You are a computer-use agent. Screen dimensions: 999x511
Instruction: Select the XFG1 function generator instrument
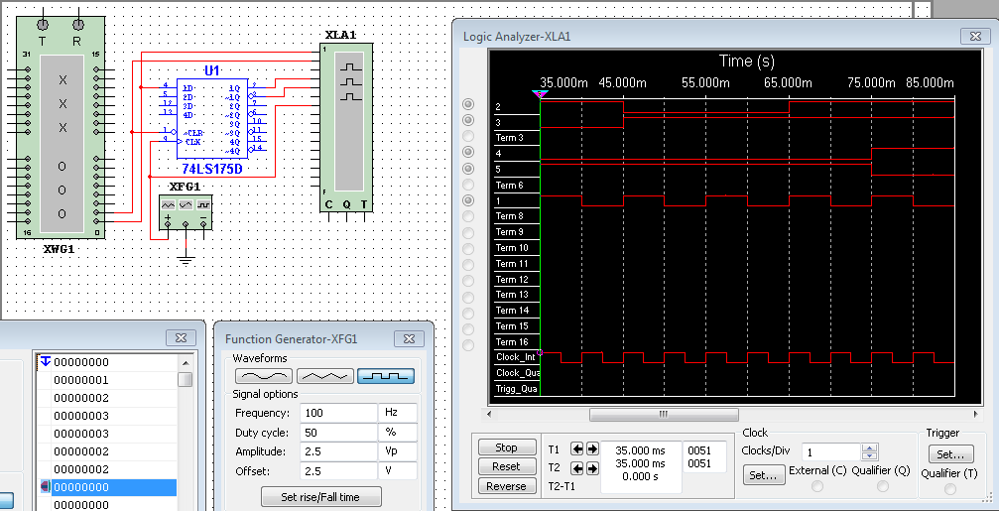(185, 209)
